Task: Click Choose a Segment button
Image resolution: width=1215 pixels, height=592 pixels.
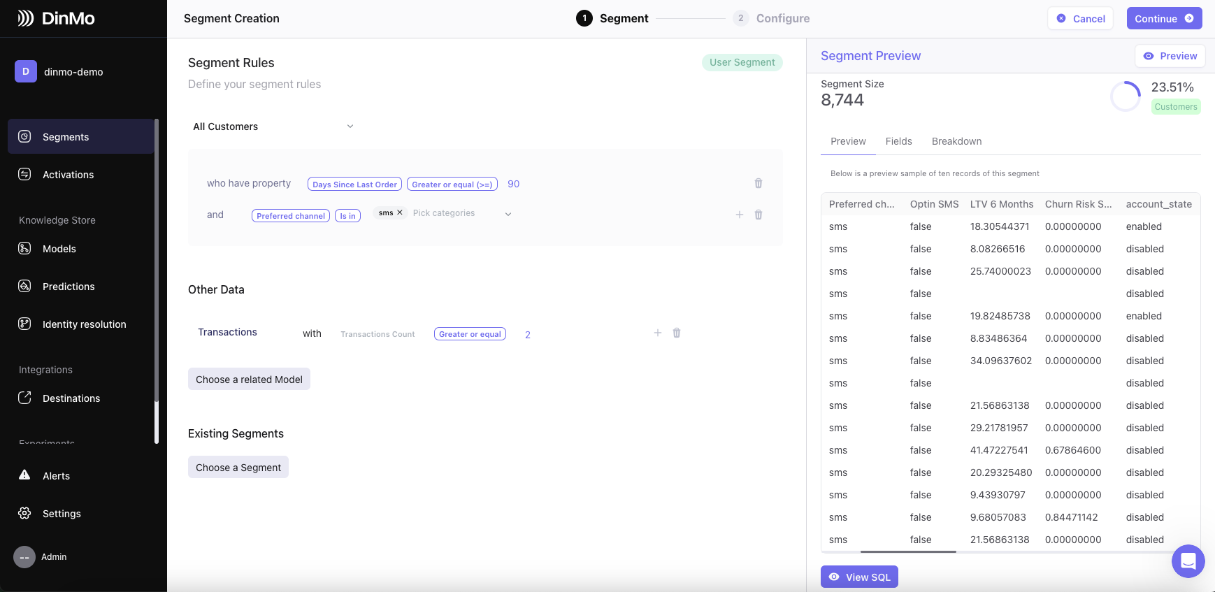Action: click(238, 467)
